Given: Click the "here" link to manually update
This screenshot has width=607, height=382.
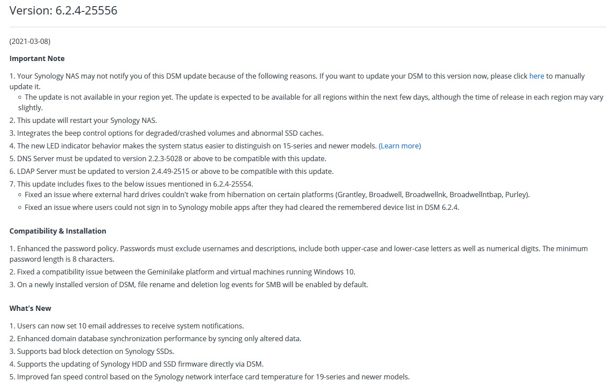Looking at the screenshot, I should [x=536, y=76].
